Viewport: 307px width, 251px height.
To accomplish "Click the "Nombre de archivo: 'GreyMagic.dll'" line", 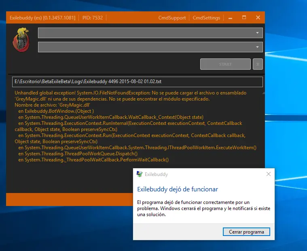I will click(52, 105).
